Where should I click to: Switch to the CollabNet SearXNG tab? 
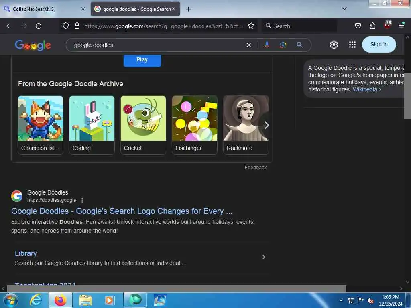[x=45, y=9]
